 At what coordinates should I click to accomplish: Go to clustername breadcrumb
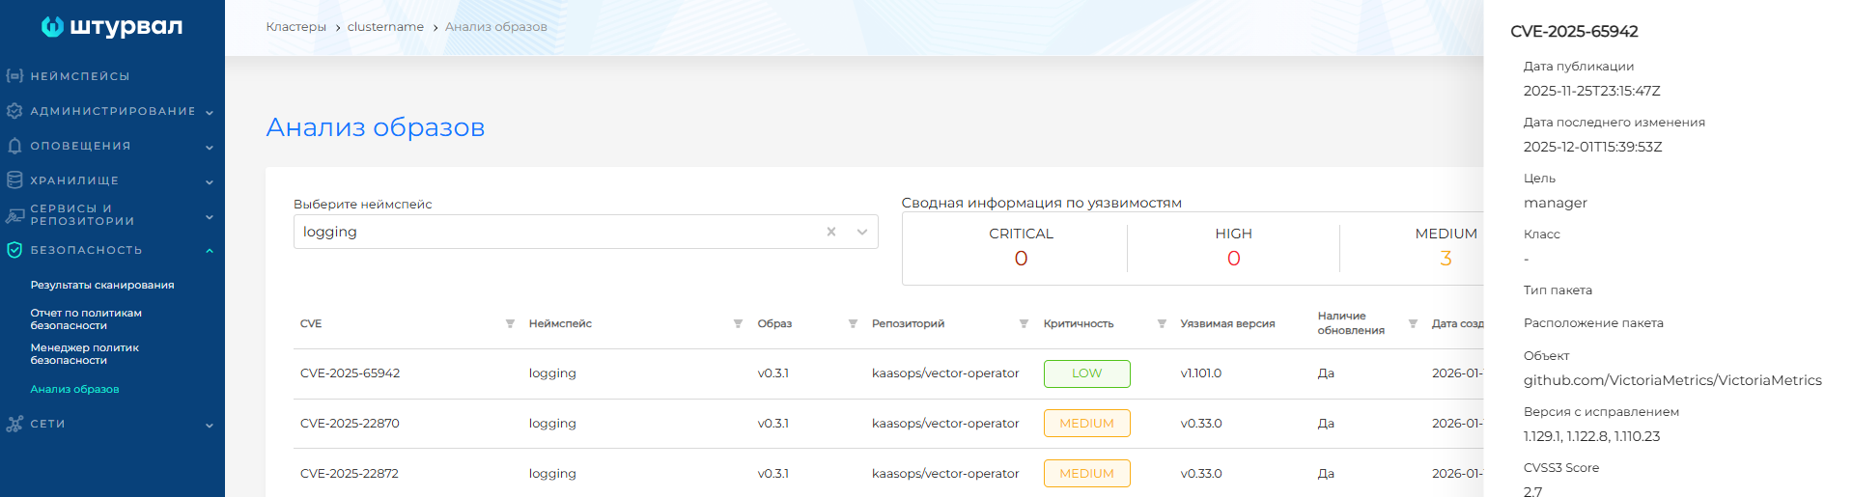[x=385, y=27]
